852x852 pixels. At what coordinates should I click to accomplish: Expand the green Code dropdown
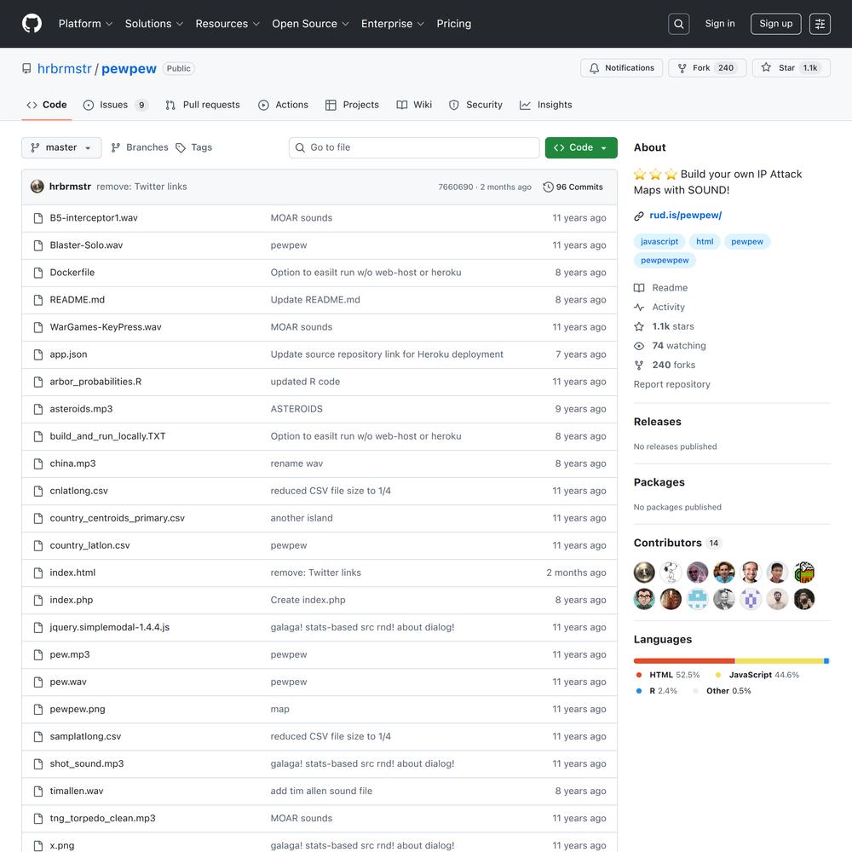coord(581,147)
